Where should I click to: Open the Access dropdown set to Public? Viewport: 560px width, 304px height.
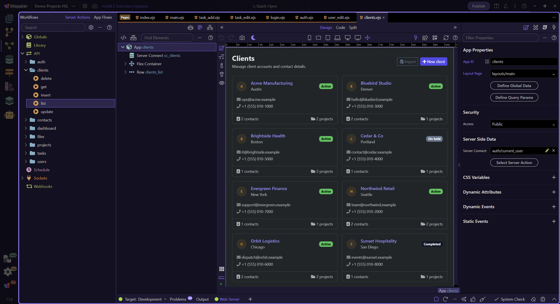(524, 124)
